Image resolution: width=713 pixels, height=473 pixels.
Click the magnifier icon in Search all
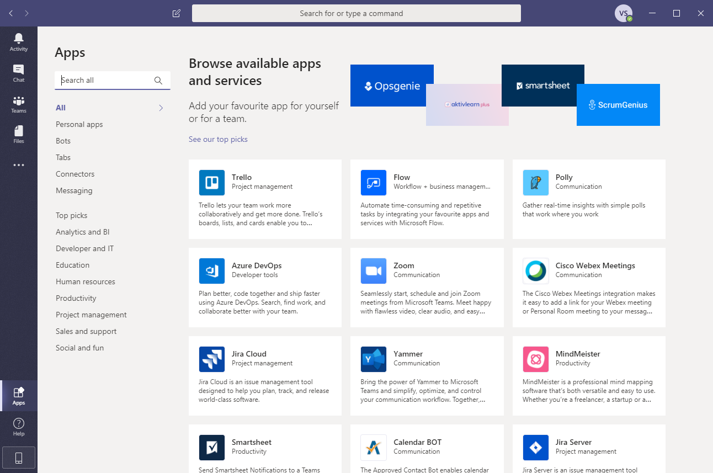tap(158, 81)
